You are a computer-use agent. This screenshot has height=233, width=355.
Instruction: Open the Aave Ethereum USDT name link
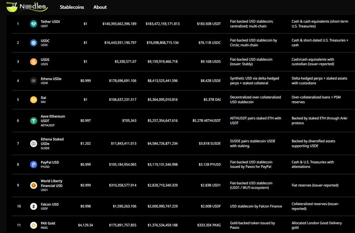pos(53,119)
